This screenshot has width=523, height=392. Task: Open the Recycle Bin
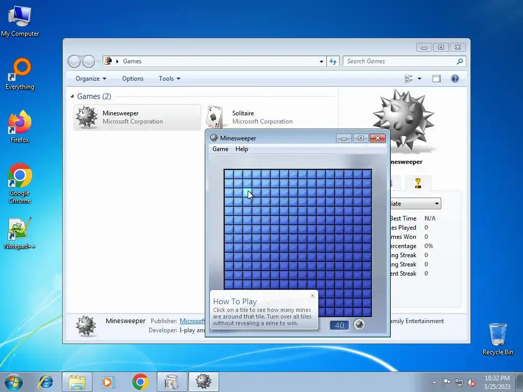pos(497,339)
